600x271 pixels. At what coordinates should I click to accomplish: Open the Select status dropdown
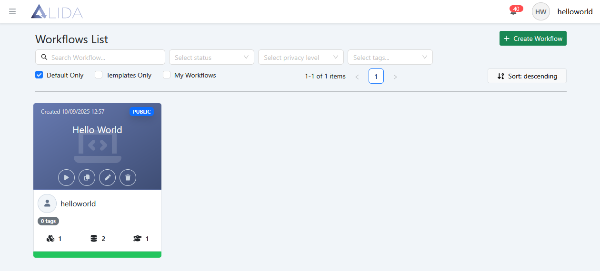click(211, 57)
